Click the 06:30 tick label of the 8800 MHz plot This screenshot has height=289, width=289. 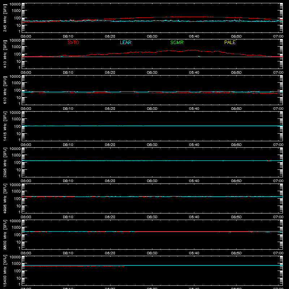[152, 253]
